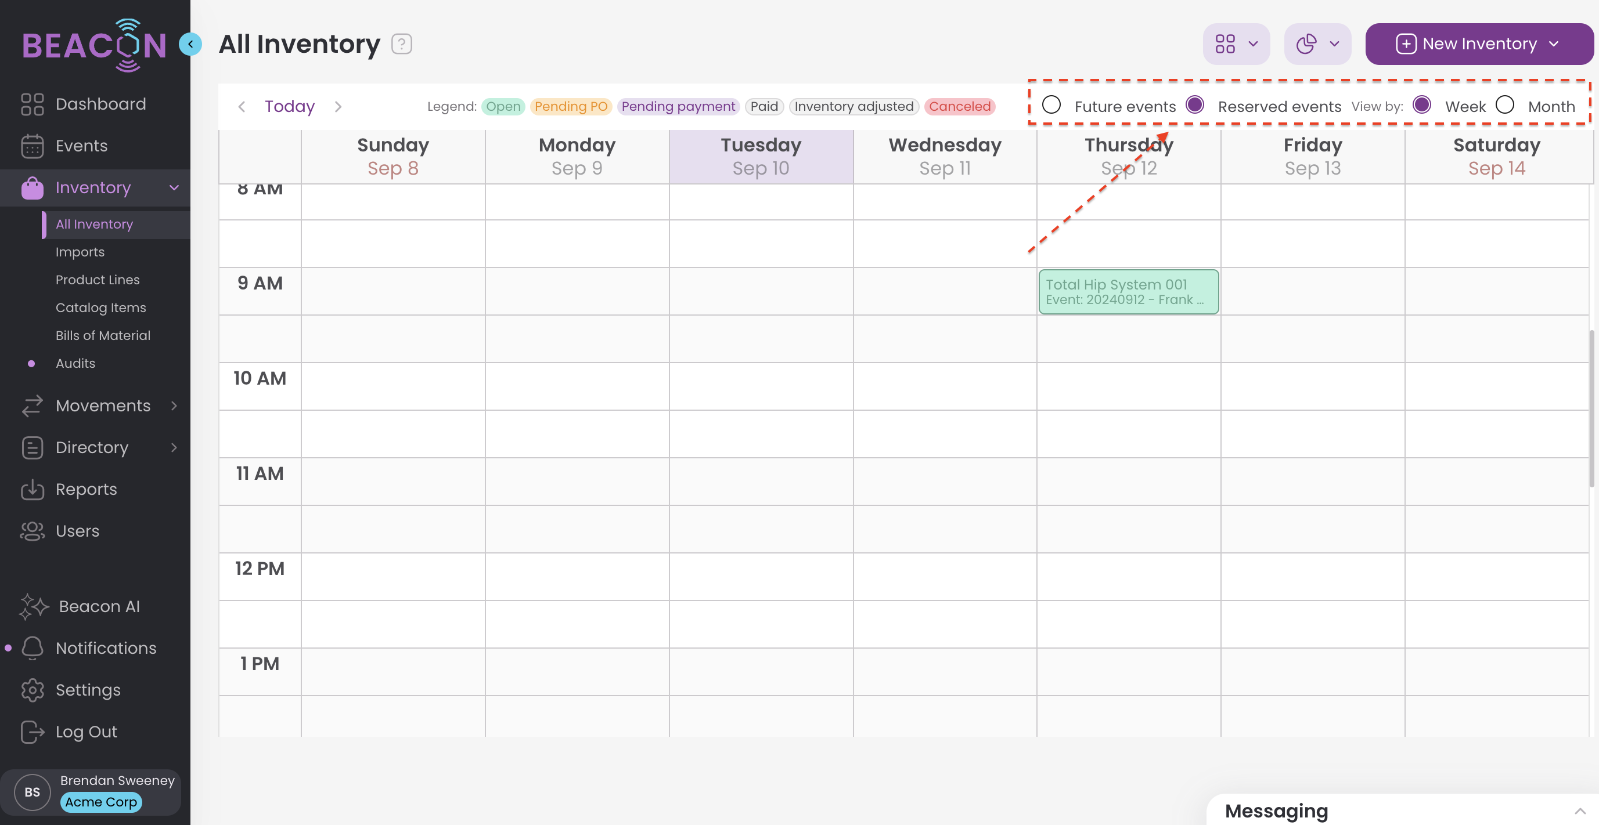Click the New Inventory button
The image size is (1599, 825).
click(x=1479, y=44)
